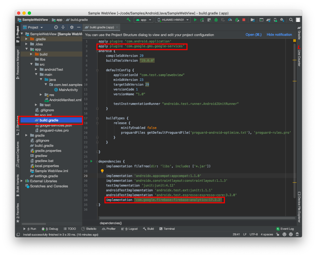Hide the Project panel with minus icon
This screenshot has width=317, height=257.
pos(79,27)
